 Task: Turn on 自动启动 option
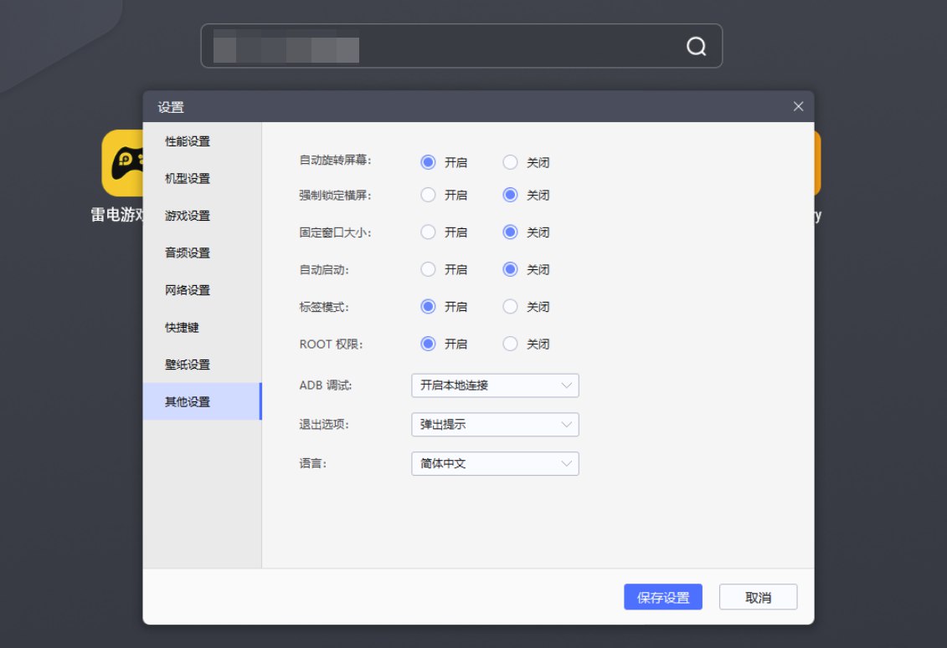tap(428, 270)
